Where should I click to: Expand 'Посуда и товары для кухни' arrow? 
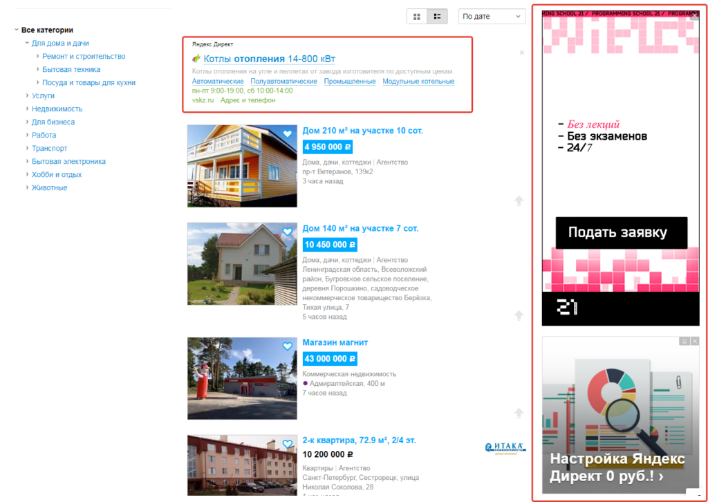click(x=38, y=82)
